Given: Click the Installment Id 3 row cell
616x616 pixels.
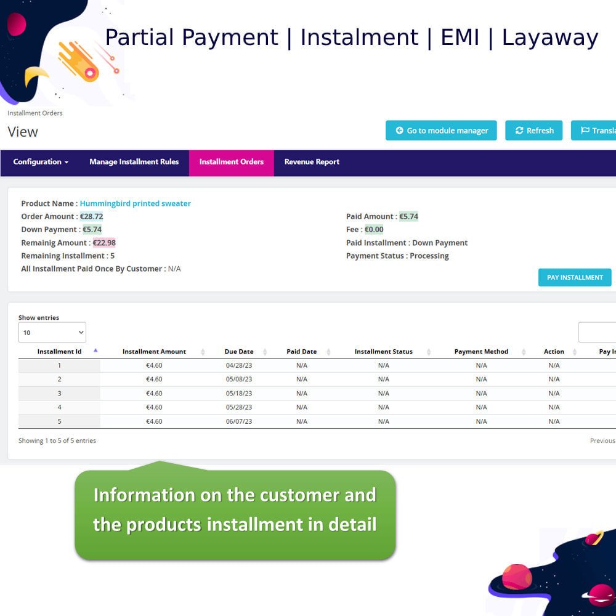Looking at the screenshot, I should click(59, 393).
